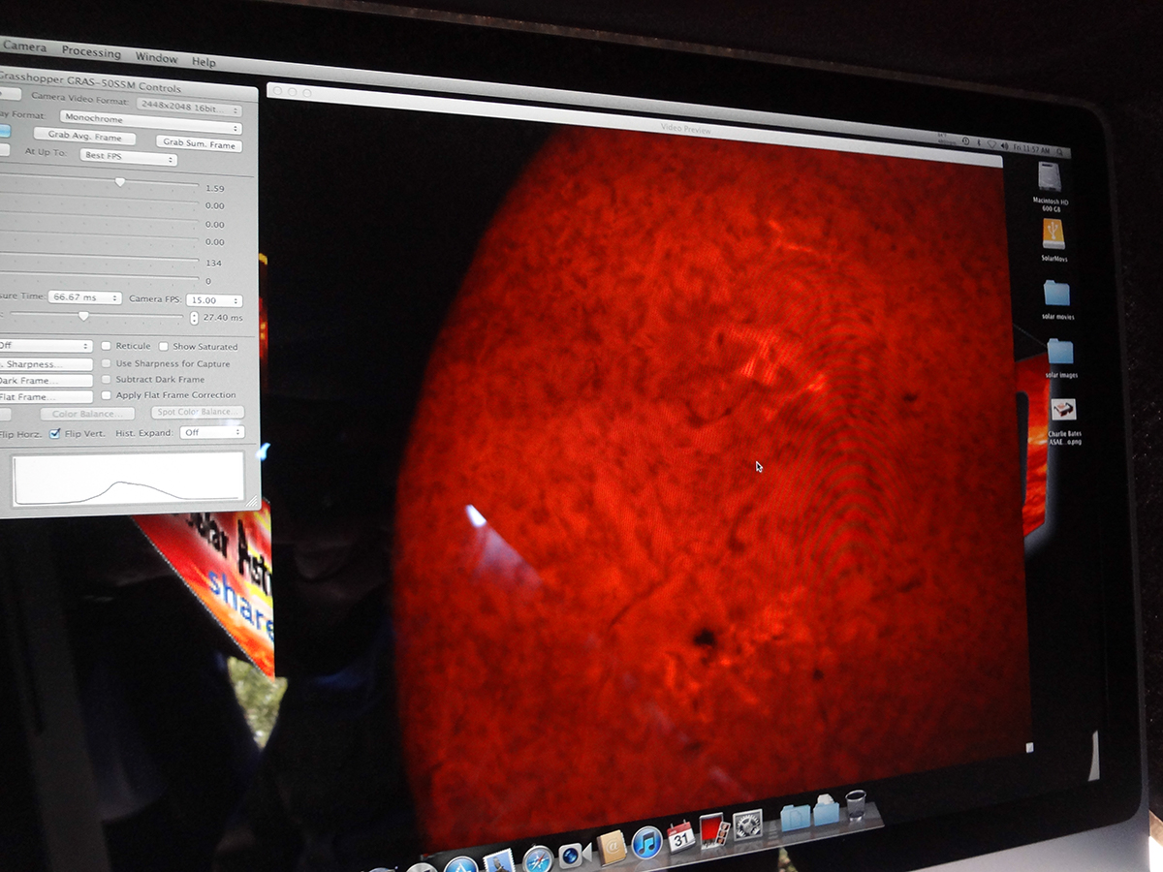Click Spotlight search icon in menu bar
Image resolution: width=1163 pixels, height=872 pixels.
coord(1059,151)
